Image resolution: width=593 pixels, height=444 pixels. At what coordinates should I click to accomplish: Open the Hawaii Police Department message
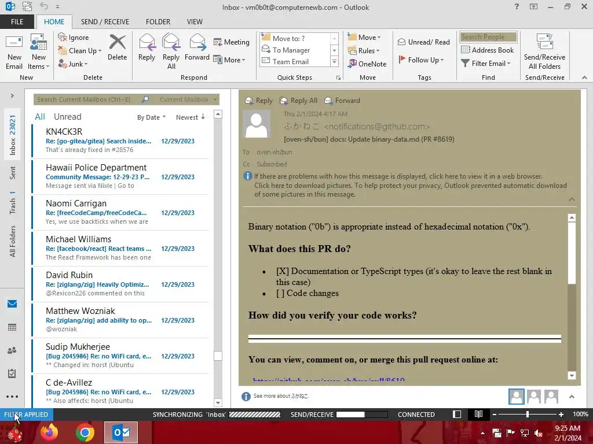point(120,176)
